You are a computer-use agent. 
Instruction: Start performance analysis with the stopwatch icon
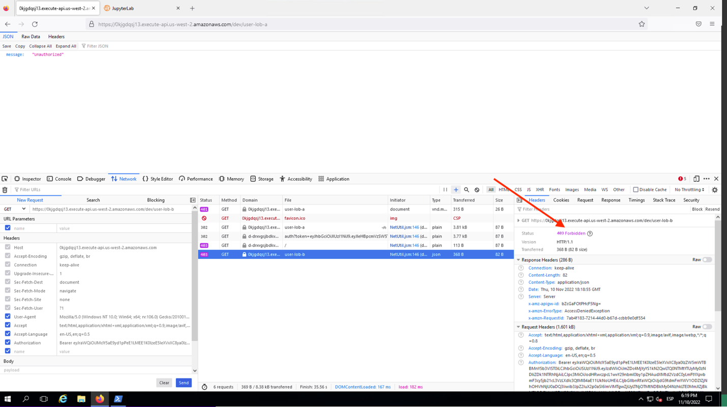204,387
